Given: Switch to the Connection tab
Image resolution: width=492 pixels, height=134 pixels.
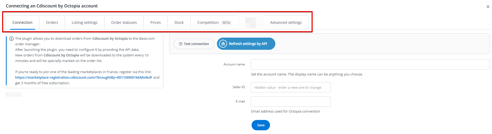Looking at the screenshot, I should (22, 23).
